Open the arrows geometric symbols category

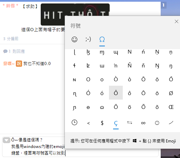pyautogui.click(x=130, y=123)
